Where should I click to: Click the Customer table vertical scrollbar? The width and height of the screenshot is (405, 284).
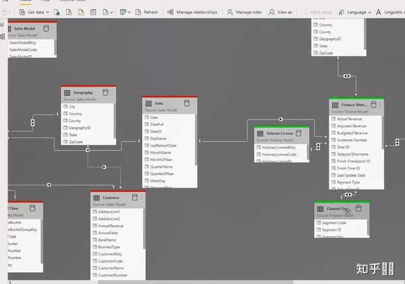(144, 229)
